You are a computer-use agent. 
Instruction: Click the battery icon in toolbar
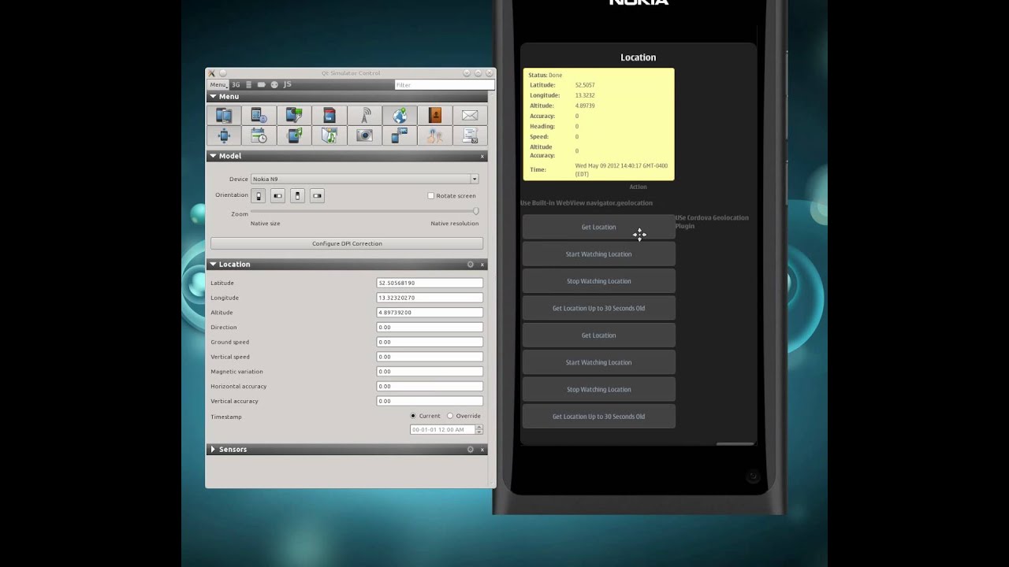[262, 84]
